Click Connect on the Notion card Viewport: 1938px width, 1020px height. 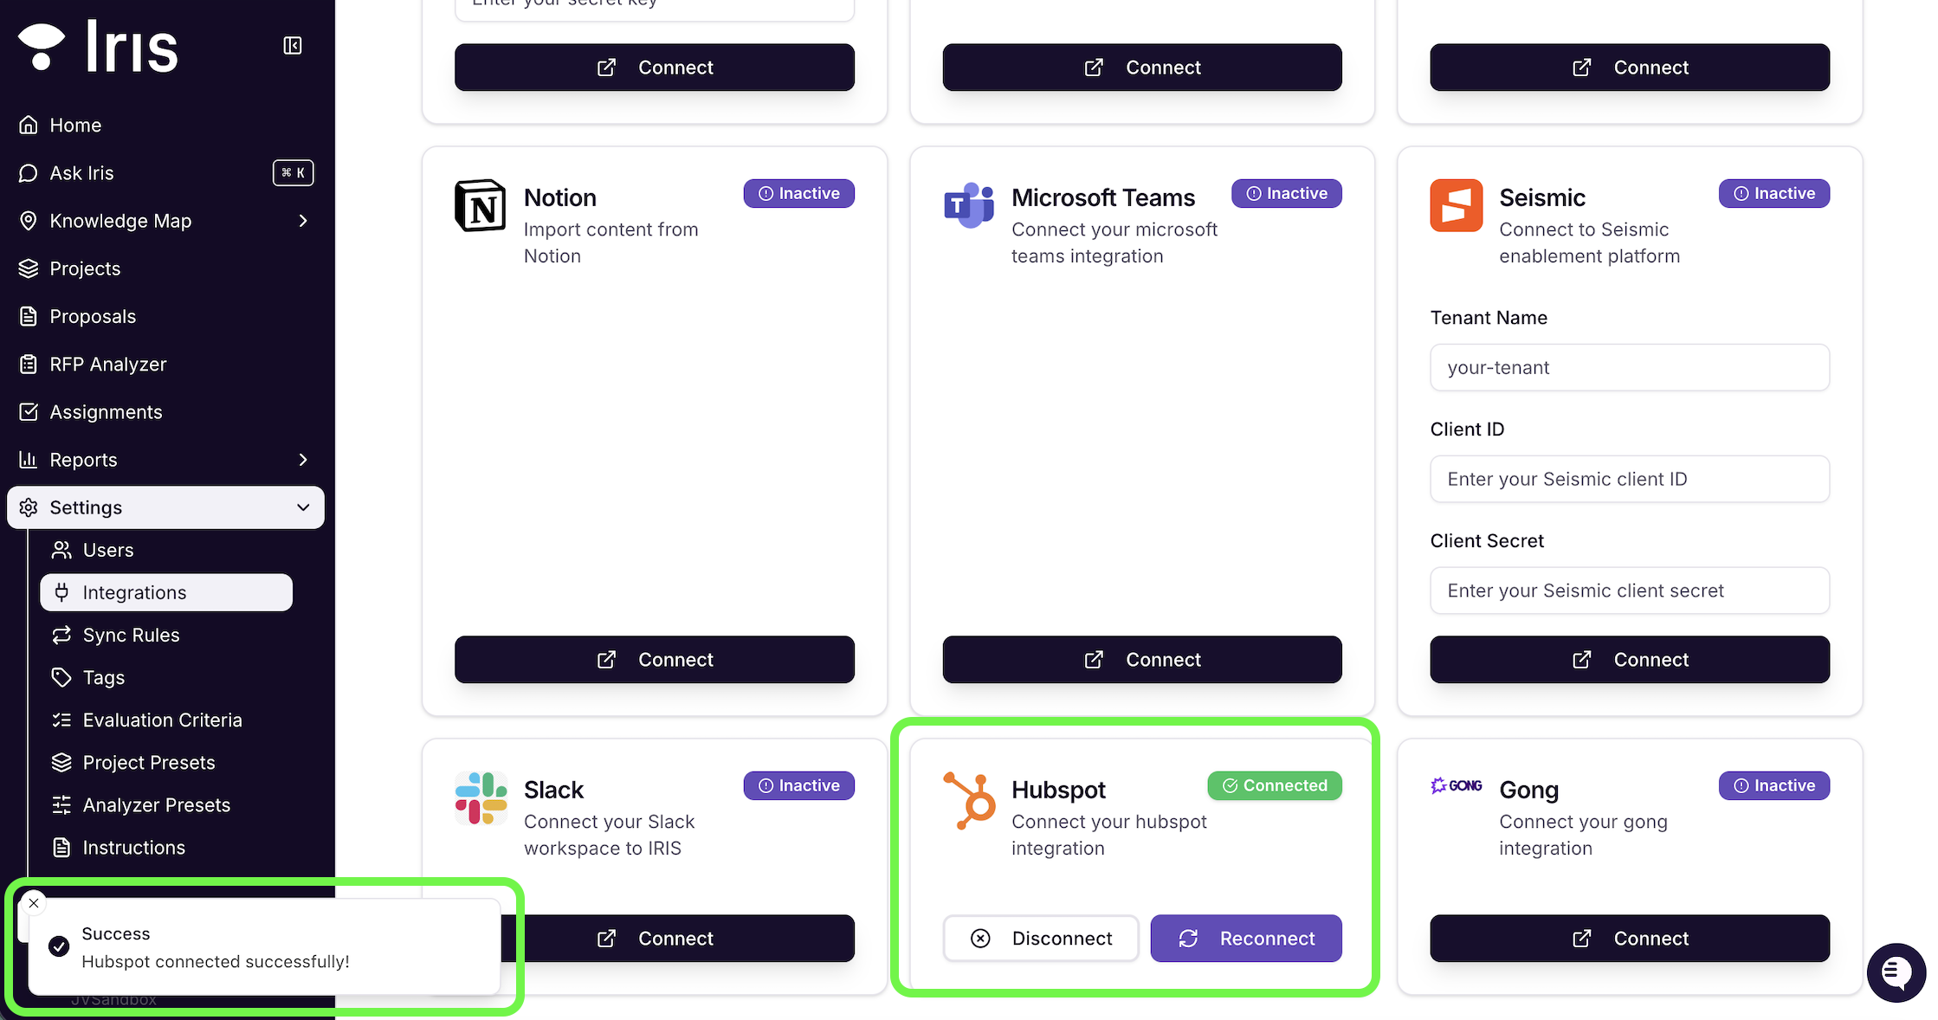click(655, 660)
